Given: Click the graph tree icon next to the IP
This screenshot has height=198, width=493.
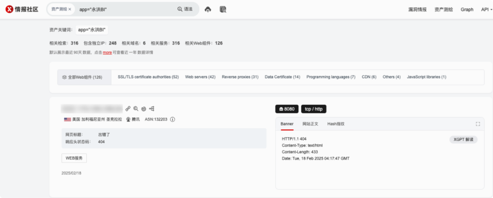Looking at the screenshot, I should pos(152,109).
